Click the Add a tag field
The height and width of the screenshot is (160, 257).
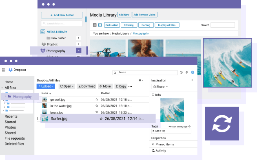[171, 131]
